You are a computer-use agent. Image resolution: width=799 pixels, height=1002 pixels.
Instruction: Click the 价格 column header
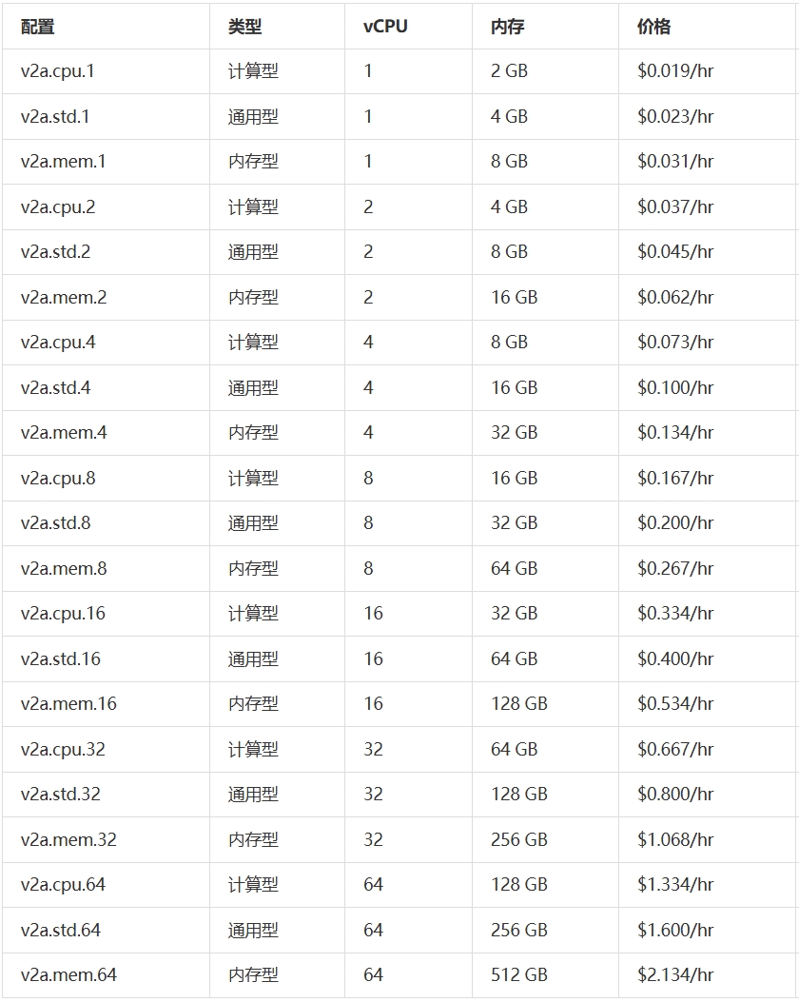tap(653, 27)
